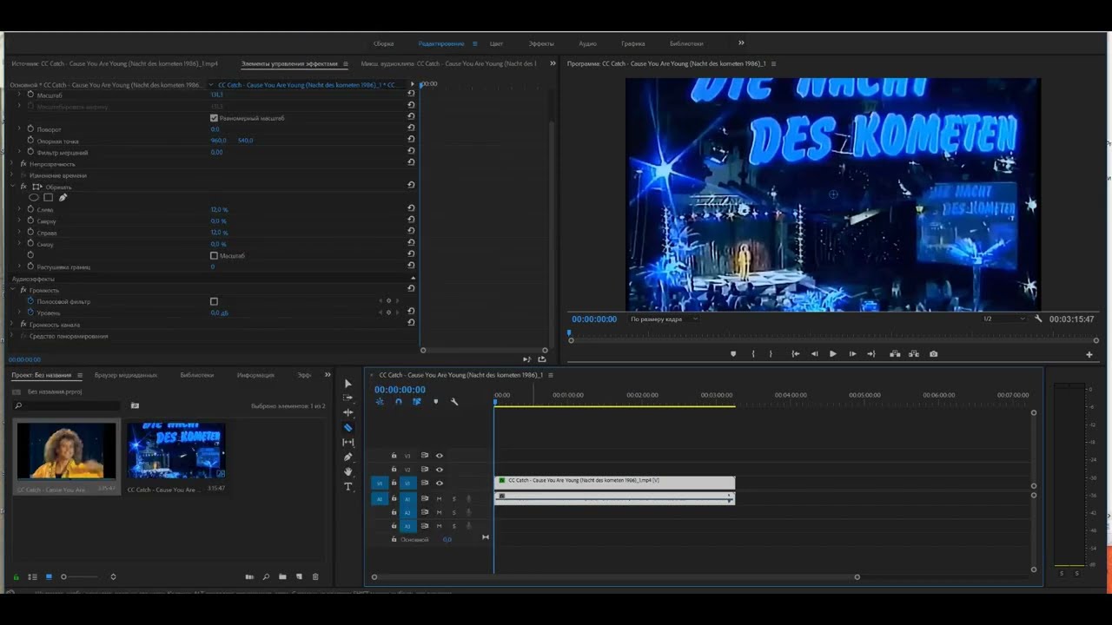Viewport: 1112px width, 625px height.
Task: Toggle lock on track V1
Action: [394, 483]
